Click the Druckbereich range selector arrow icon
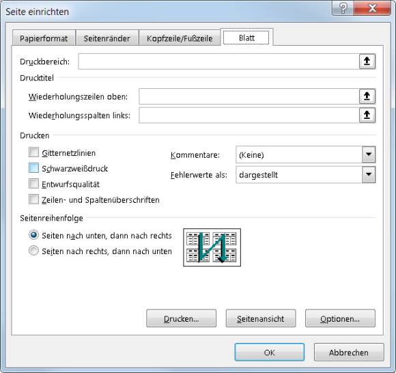Viewport: 396px width, 373px height. click(367, 61)
